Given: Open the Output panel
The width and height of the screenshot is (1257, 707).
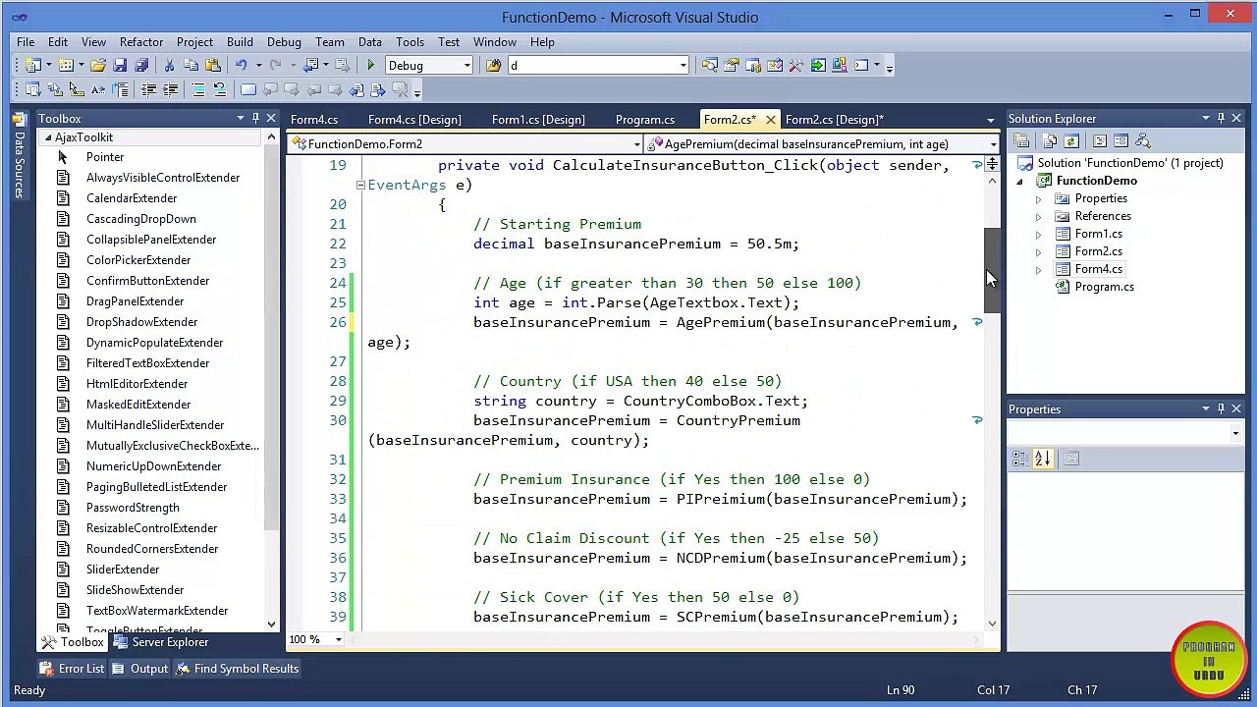Looking at the screenshot, I should [x=140, y=669].
